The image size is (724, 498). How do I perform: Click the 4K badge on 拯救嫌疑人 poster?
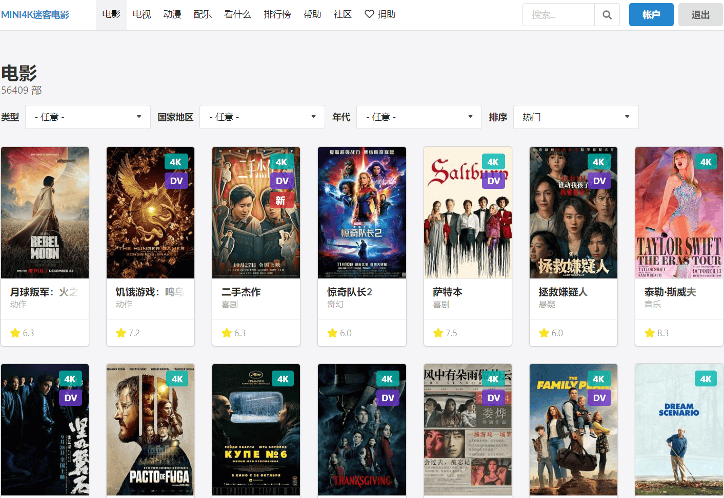[599, 162]
